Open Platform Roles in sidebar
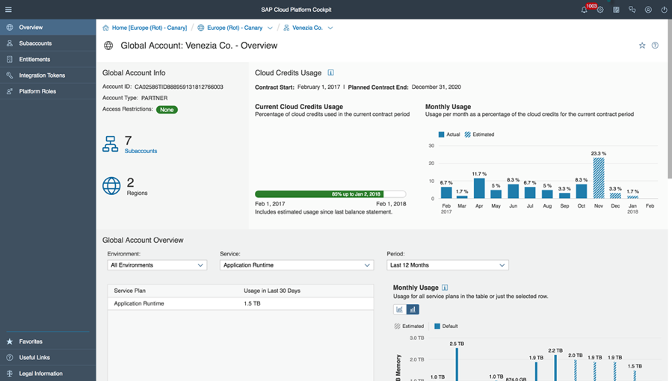The height and width of the screenshot is (381, 672). click(x=48, y=91)
